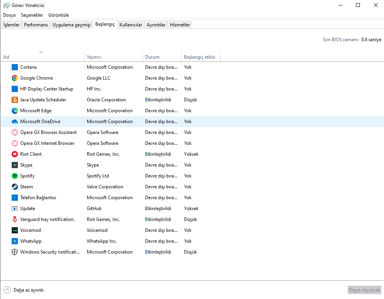Open the Seçenekler menu
This screenshot has height=299, width=384.
pos(32,15)
